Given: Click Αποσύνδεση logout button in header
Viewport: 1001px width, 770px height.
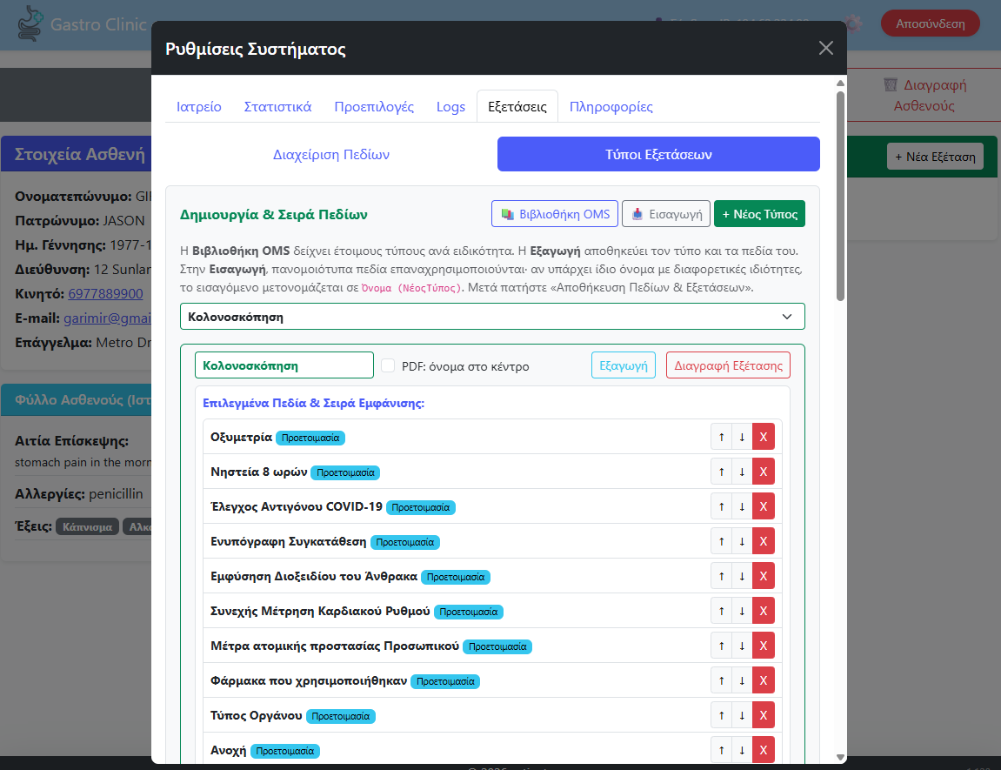Looking at the screenshot, I should (931, 23).
